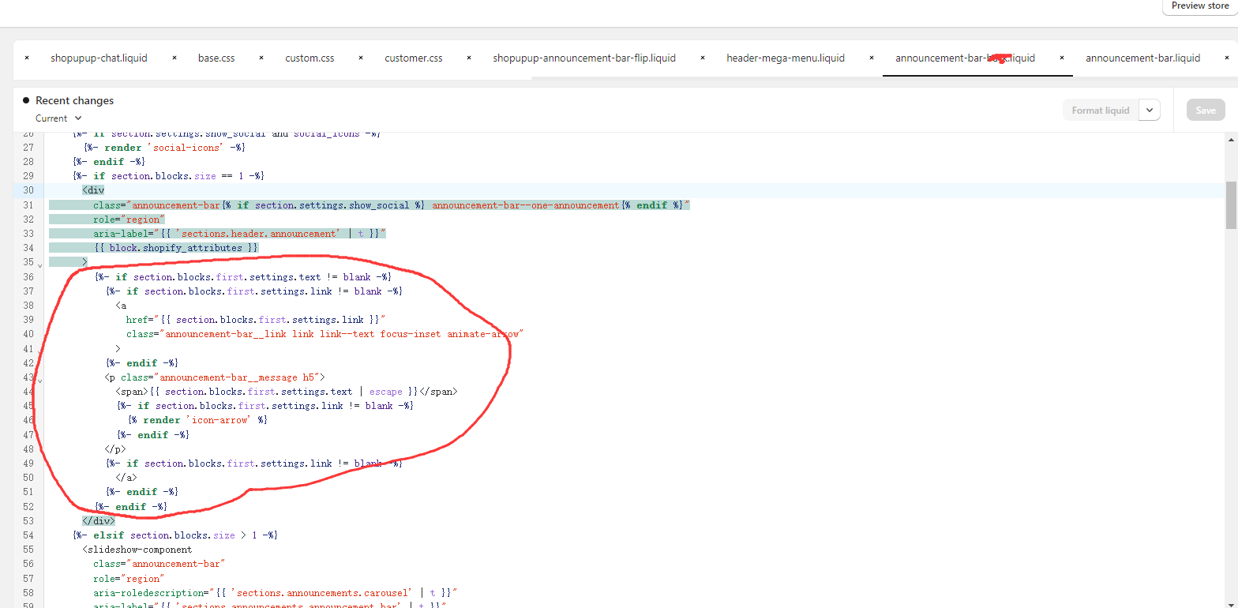
Task: Click the announcement-bar--one-announcement class text
Action: coord(525,205)
